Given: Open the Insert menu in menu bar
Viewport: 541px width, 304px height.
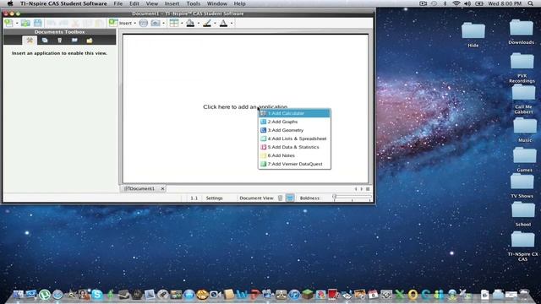Looking at the screenshot, I should pyautogui.click(x=172, y=3).
